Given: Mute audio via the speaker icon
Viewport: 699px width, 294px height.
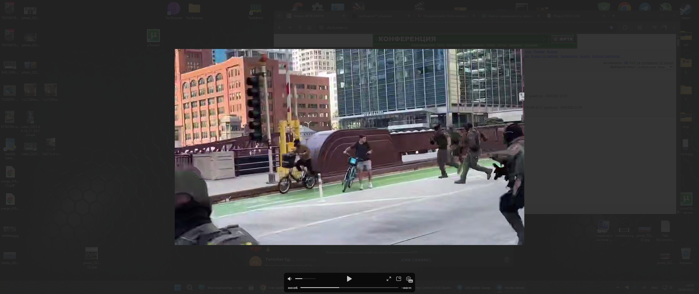Looking at the screenshot, I should (x=290, y=279).
